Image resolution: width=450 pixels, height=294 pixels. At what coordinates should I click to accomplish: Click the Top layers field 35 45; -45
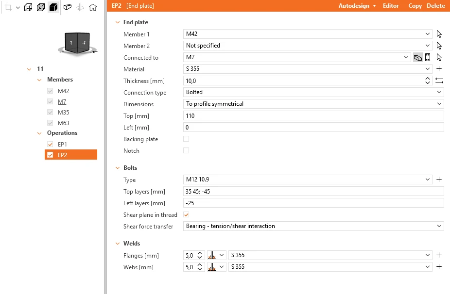pos(313,191)
